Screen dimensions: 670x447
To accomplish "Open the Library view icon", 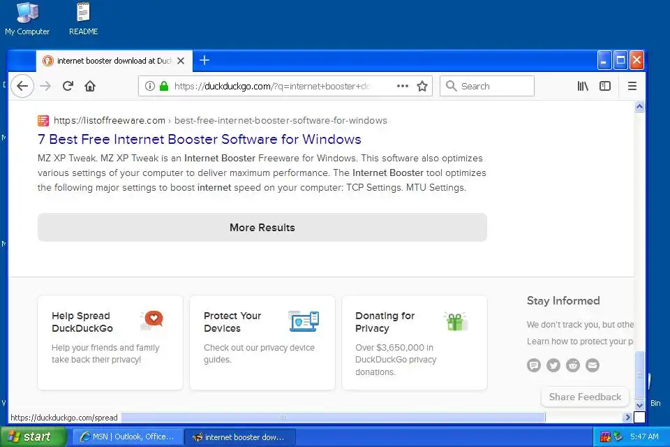I will pyautogui.click(x=583, y=86).
